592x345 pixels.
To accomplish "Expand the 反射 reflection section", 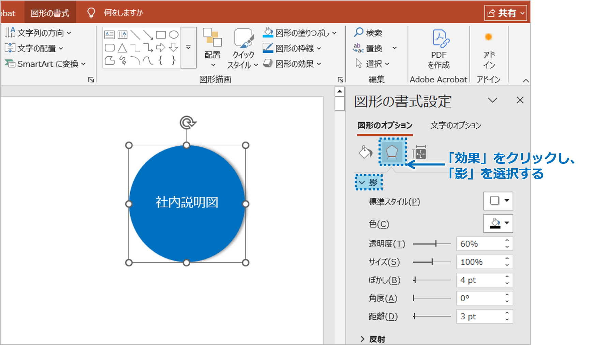I will 373,339.
